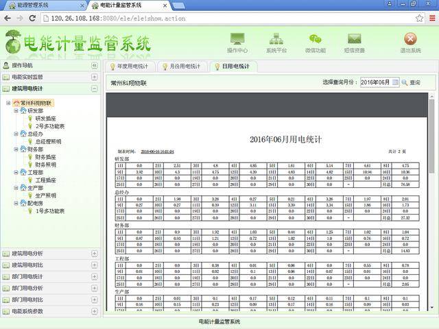This screenshot has height=329, width=439.
Task: Open calendar picker beside month field
Action: tap(395, 82)
